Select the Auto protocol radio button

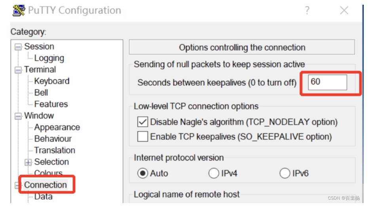[x=143, y=173]
